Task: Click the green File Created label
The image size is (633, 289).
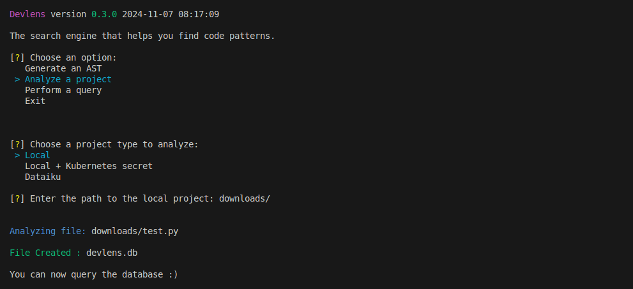Action: (x=45, y=253)
